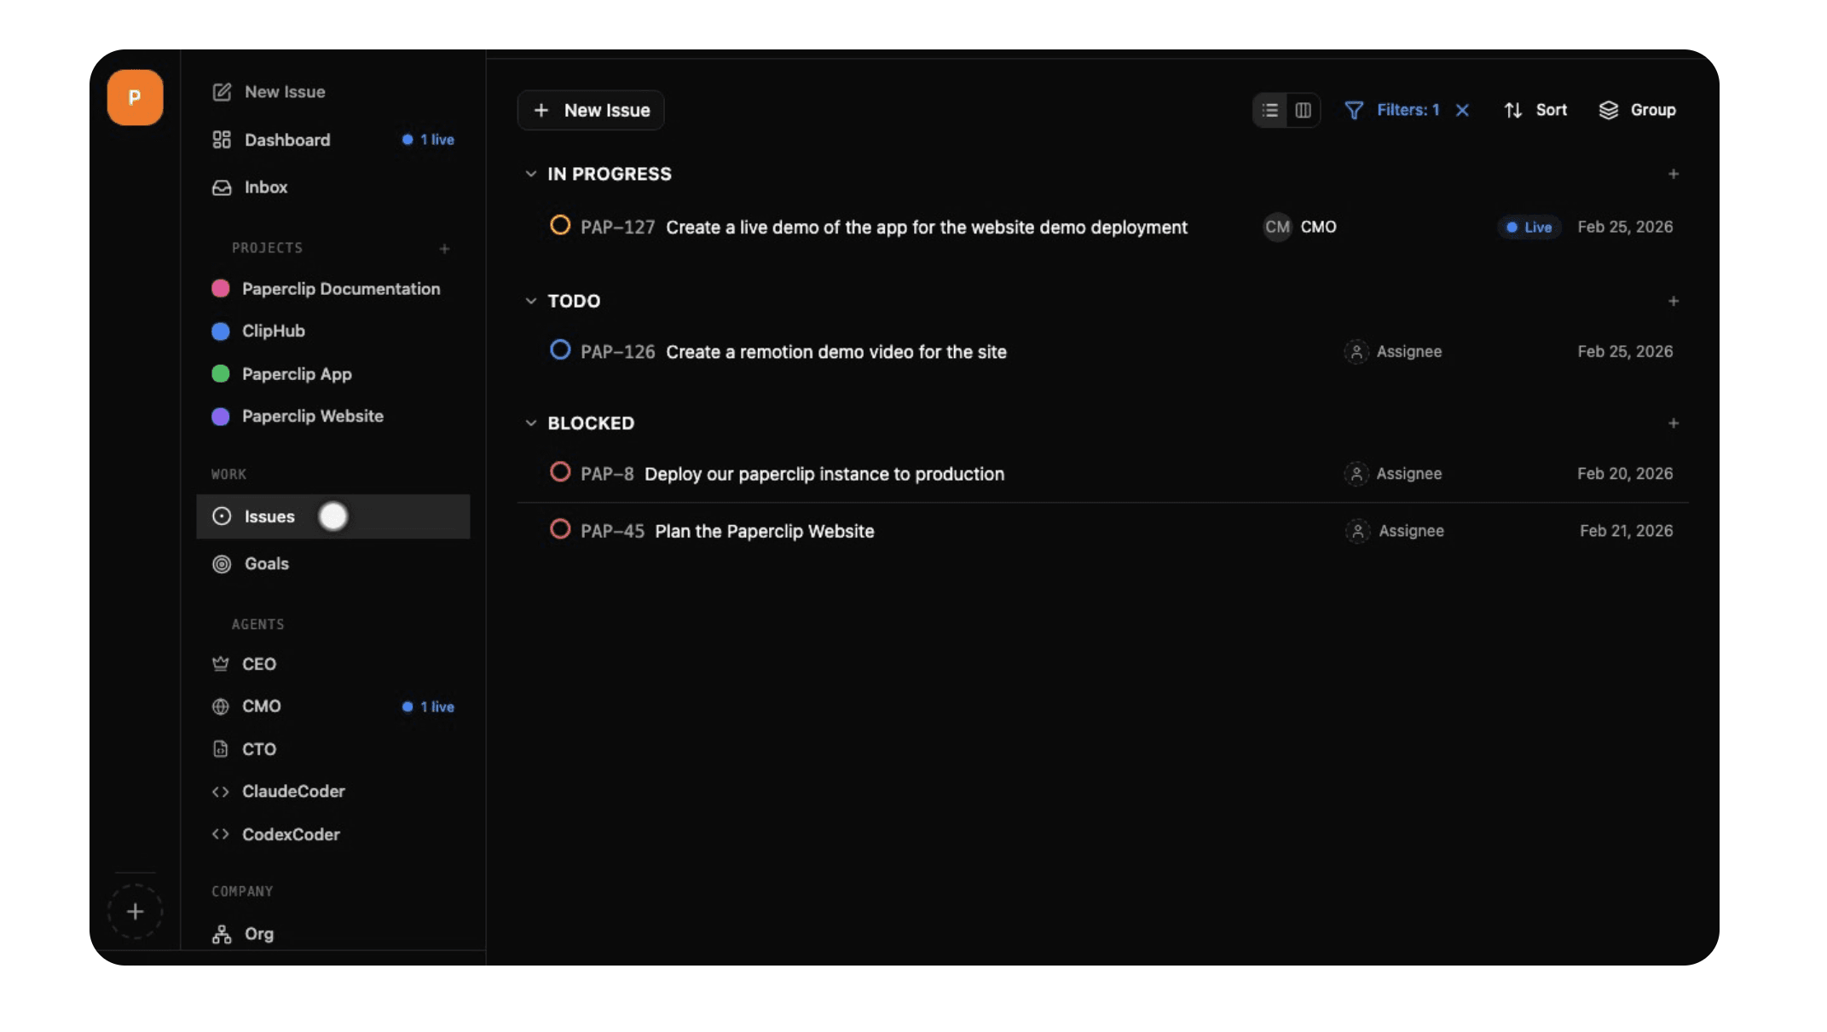Screen dimensions: 1827x1032
Task: Set Assignee for PAP-45
Action: 1395,531
